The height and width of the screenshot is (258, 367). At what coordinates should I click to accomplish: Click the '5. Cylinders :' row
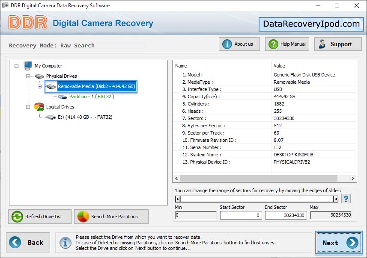[265, 104]
